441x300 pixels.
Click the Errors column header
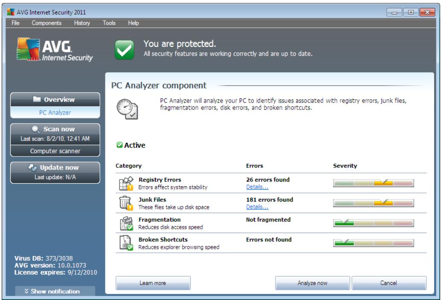tap(255, 166)
